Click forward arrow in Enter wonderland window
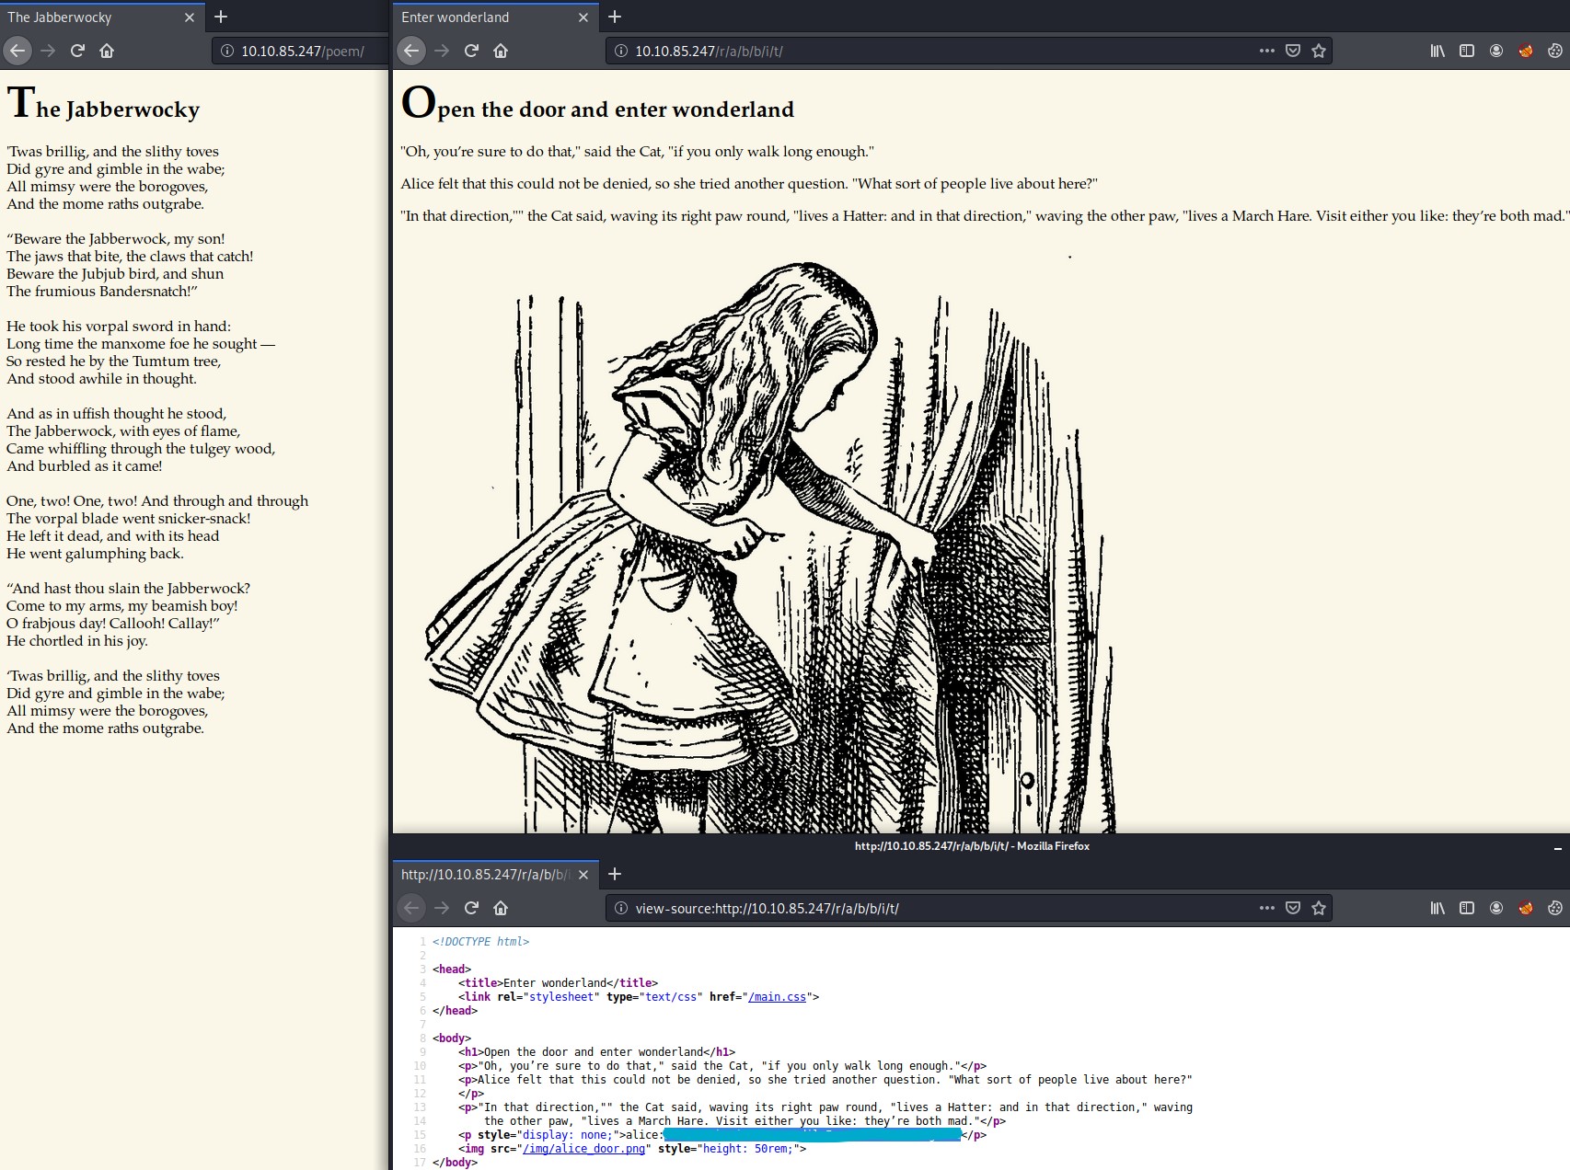The image size is (1570, 1170). click(442, 51)
